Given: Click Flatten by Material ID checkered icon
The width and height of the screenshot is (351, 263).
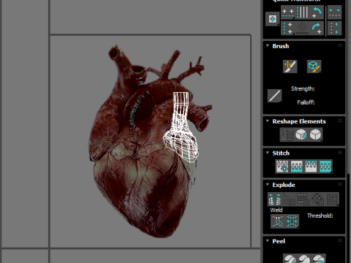Looking at the screenshot, I should coord(317,199).
